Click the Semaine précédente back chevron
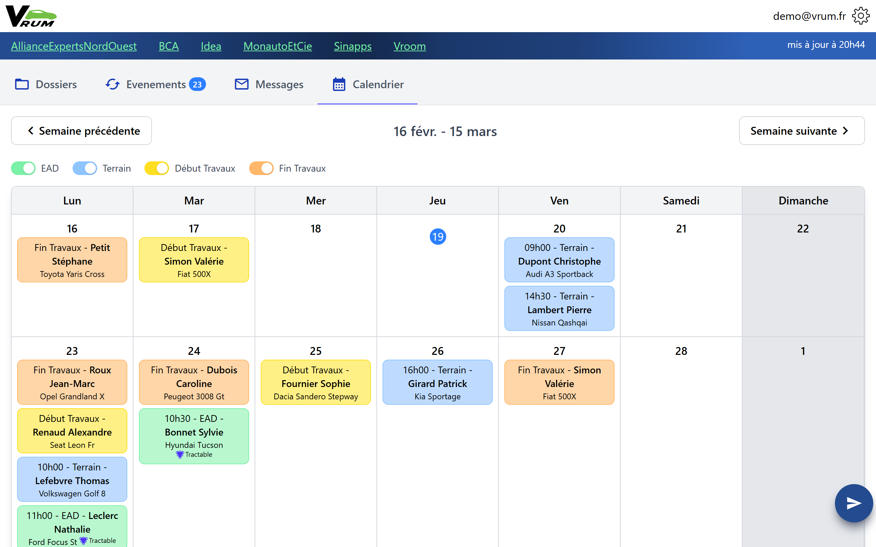This screenshot has width=876, height=547. pyautogui.click(x=30, y=131)
